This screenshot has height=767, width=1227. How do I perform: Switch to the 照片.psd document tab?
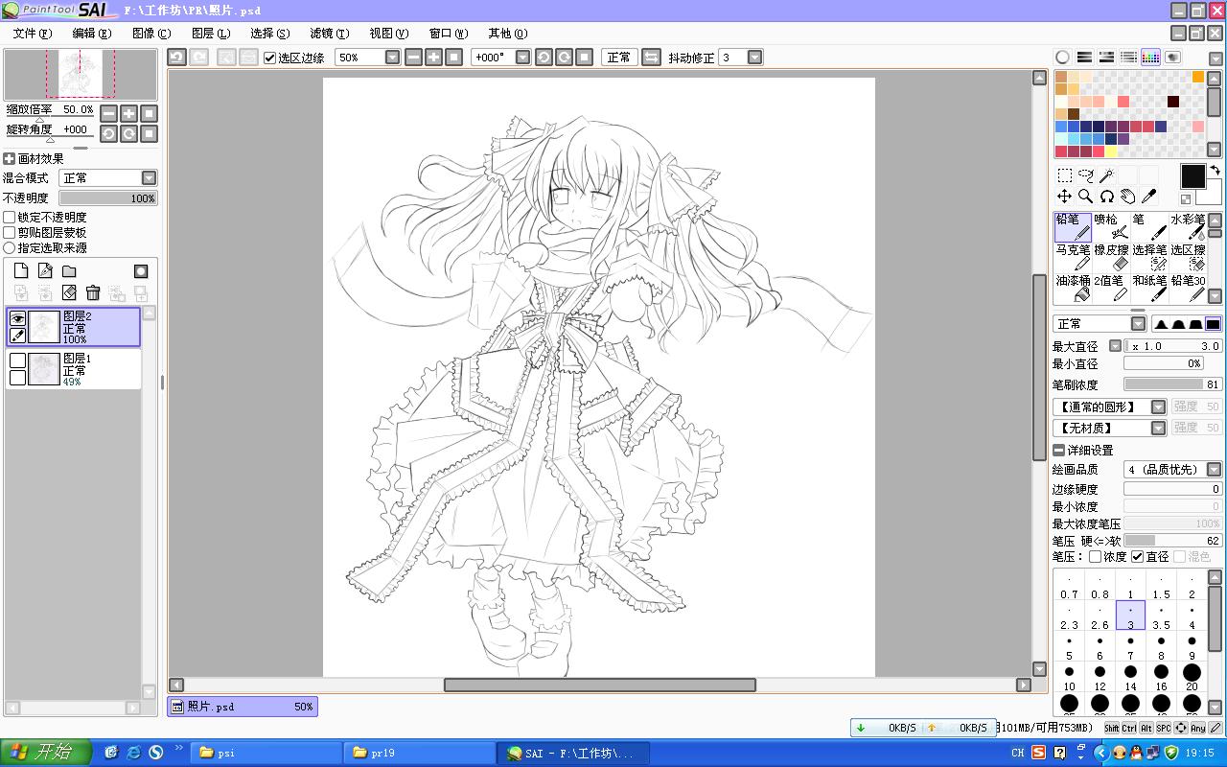coord(243,707)
